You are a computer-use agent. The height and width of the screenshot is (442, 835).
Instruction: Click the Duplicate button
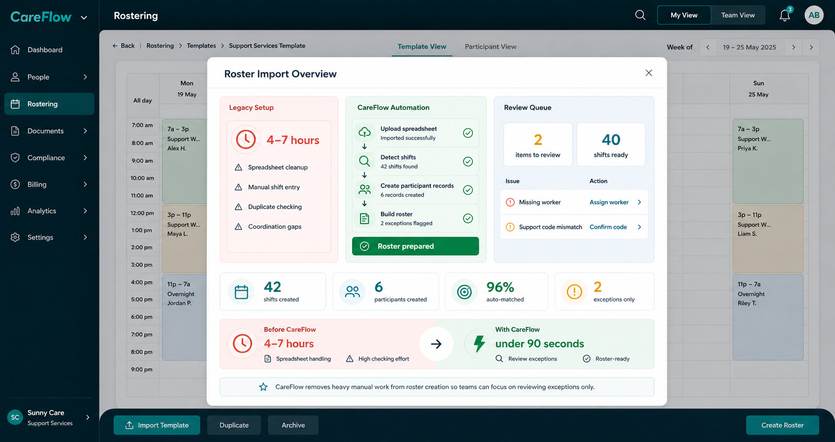click(x=234, y=425)
